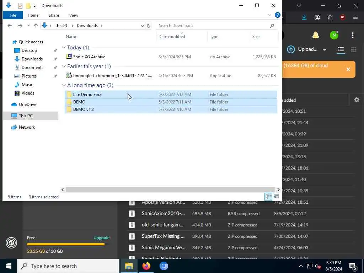Image resolution: width=364 pixels, height=273 pixels.
Task: Open the address bar history dropdown
Action: coord(142,26)
